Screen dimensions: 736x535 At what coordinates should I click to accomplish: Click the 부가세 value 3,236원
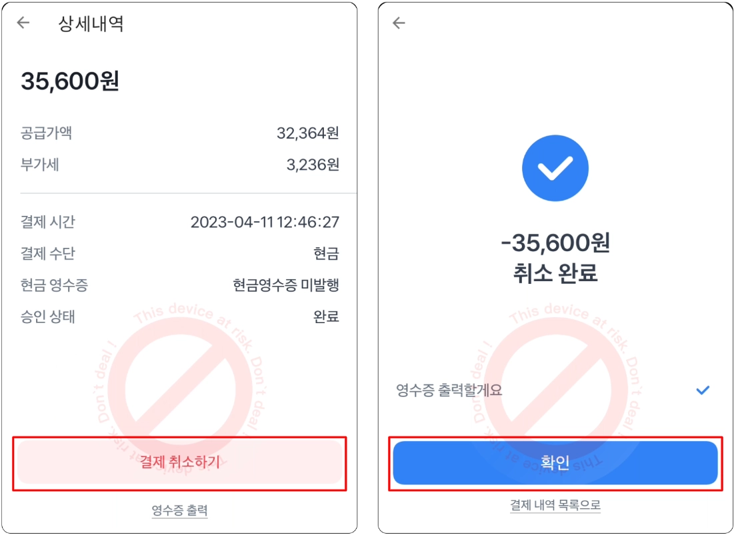312,165
